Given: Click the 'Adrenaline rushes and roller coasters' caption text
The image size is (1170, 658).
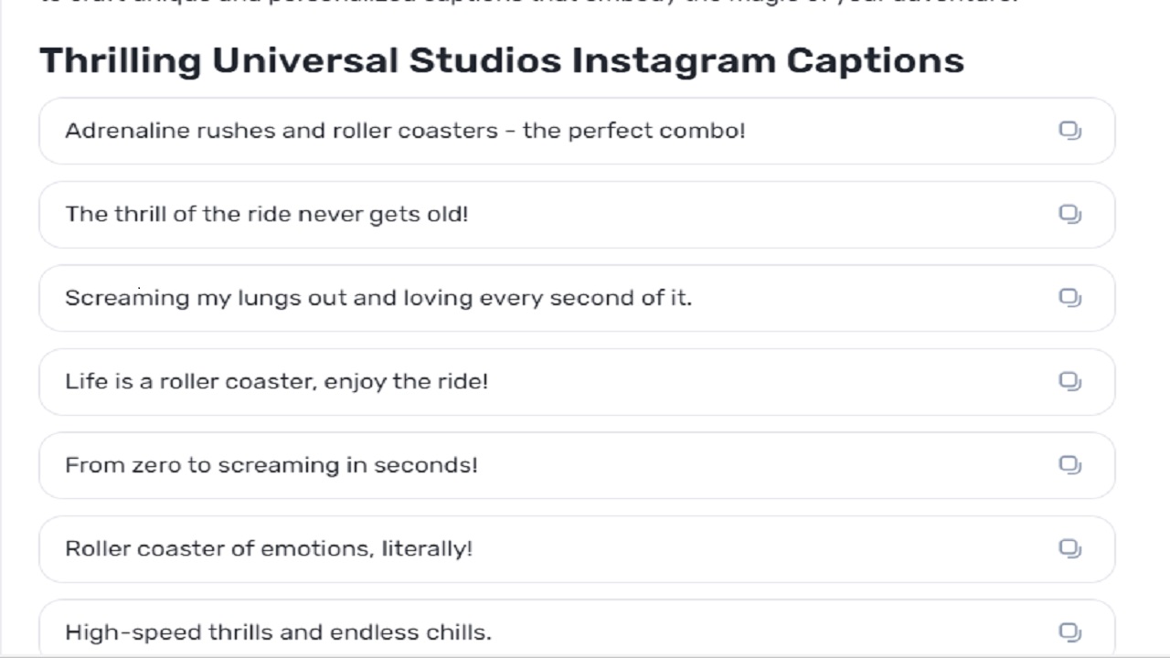Looking at the screenshot, I should coord(405,131).
